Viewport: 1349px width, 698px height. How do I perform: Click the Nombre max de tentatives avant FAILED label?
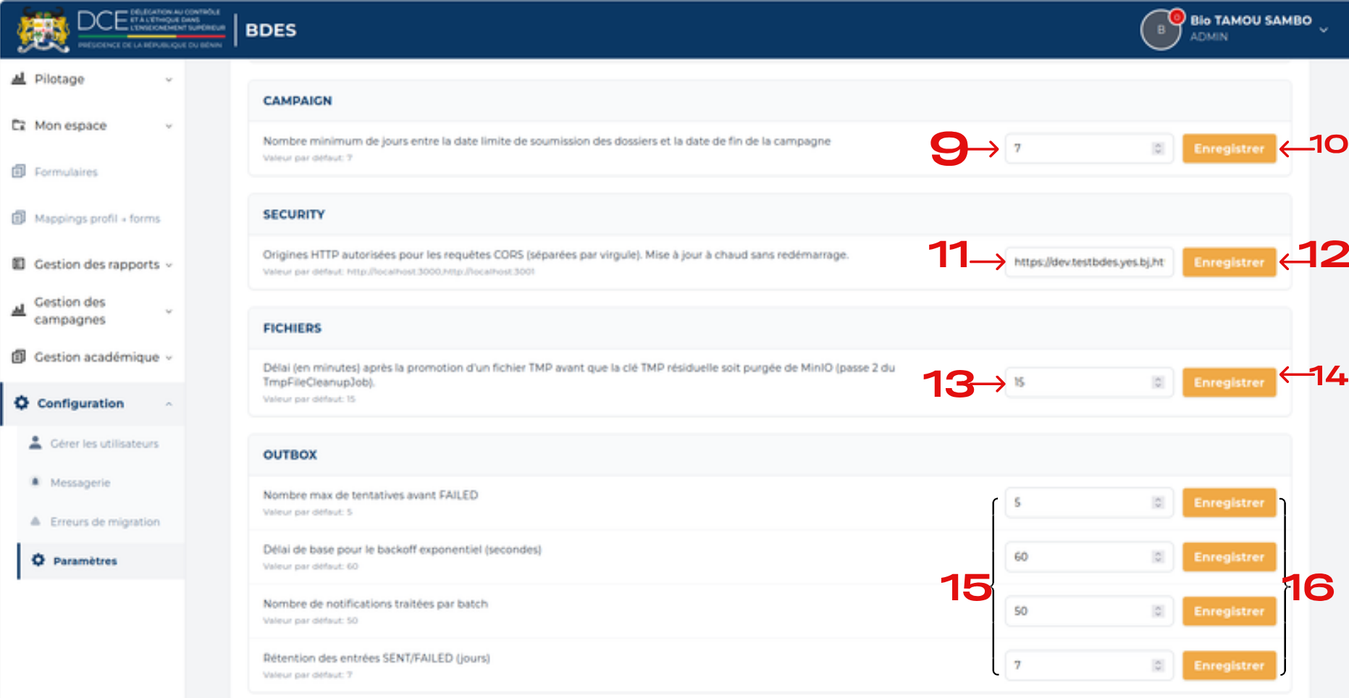(x=371, y=495)
